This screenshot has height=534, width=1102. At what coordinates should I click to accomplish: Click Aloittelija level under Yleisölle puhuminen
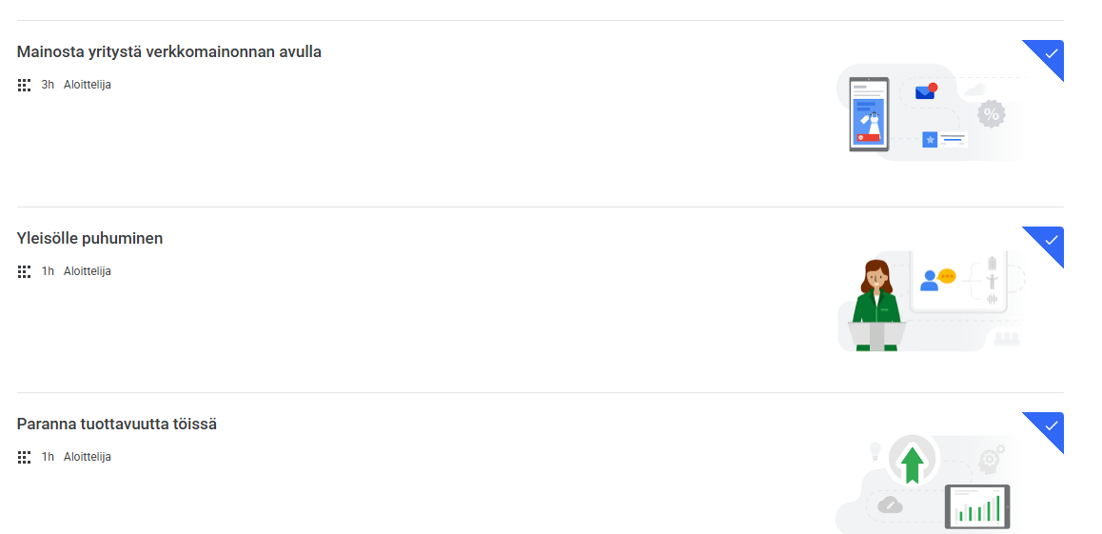click(x=88, y=271)
